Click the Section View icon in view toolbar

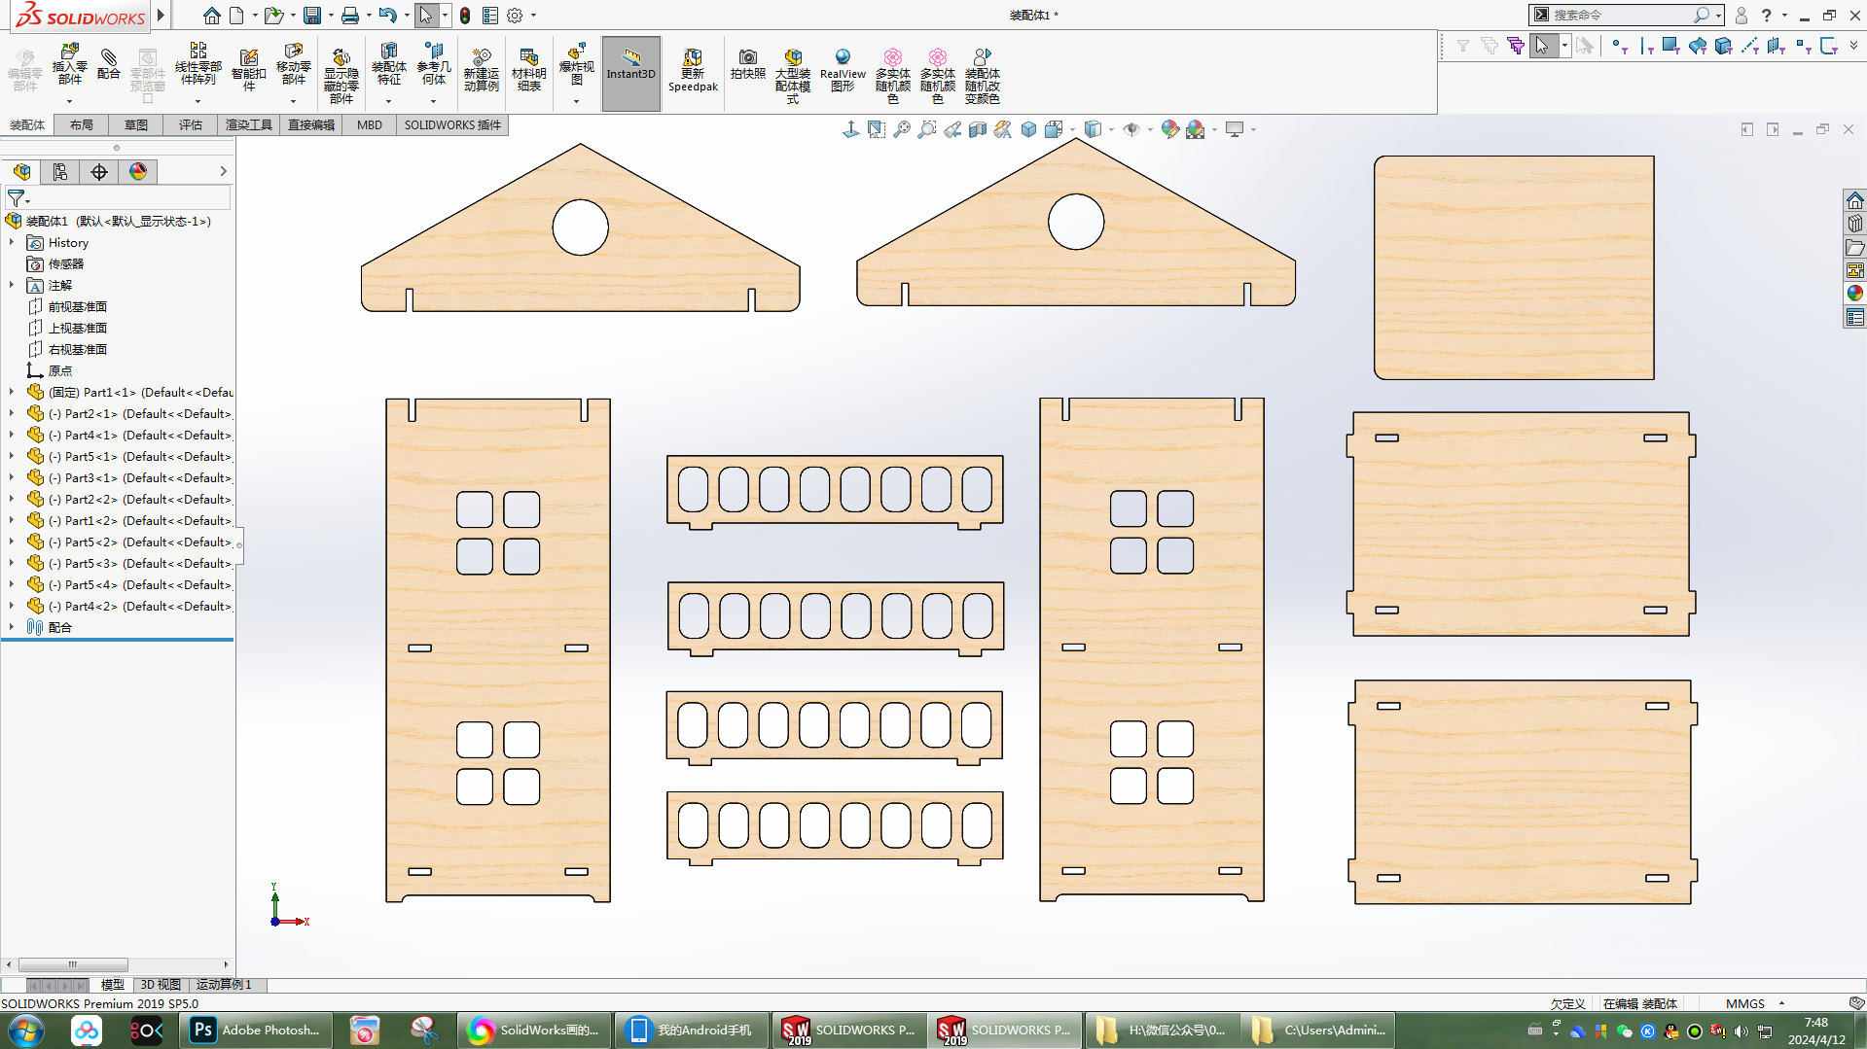click(978, 129)
